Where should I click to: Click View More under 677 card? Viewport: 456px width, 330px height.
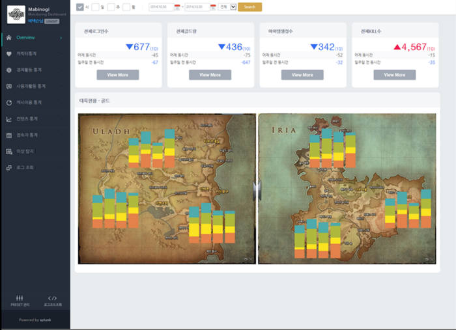pyautogui.click(x=118, y=75)
